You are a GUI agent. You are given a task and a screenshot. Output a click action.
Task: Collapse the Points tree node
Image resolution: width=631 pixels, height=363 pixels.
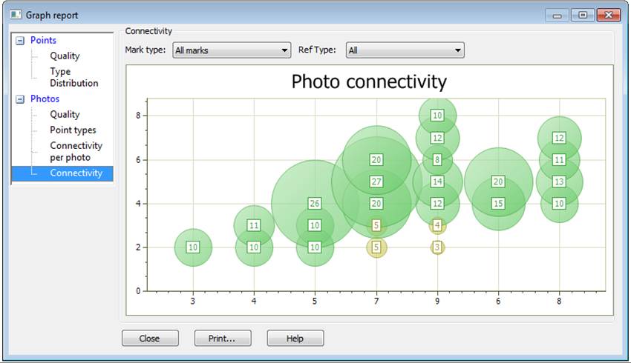click(19, 41)
